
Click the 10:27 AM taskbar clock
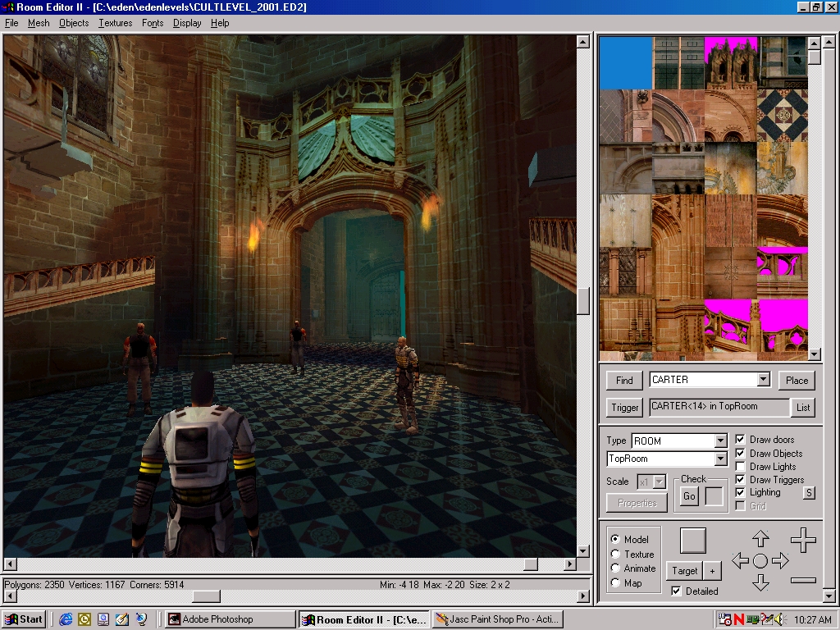[x=813, y=620]
